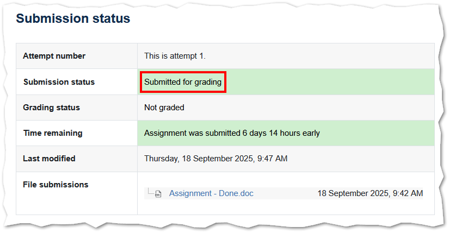Click the file's 9:42 AM upload timestamp
The width and height of the screenshot is (449, 233).
[370, 193]
